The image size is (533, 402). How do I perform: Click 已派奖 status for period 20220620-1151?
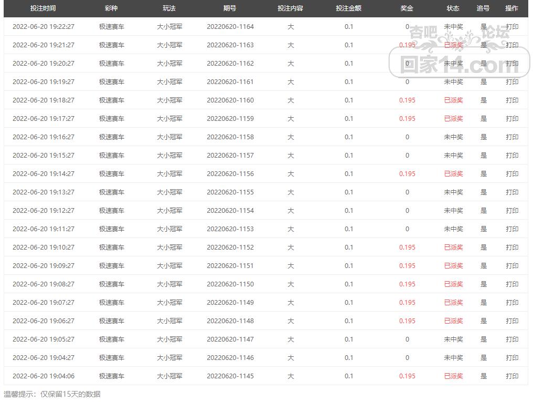[x=453, y=265]
